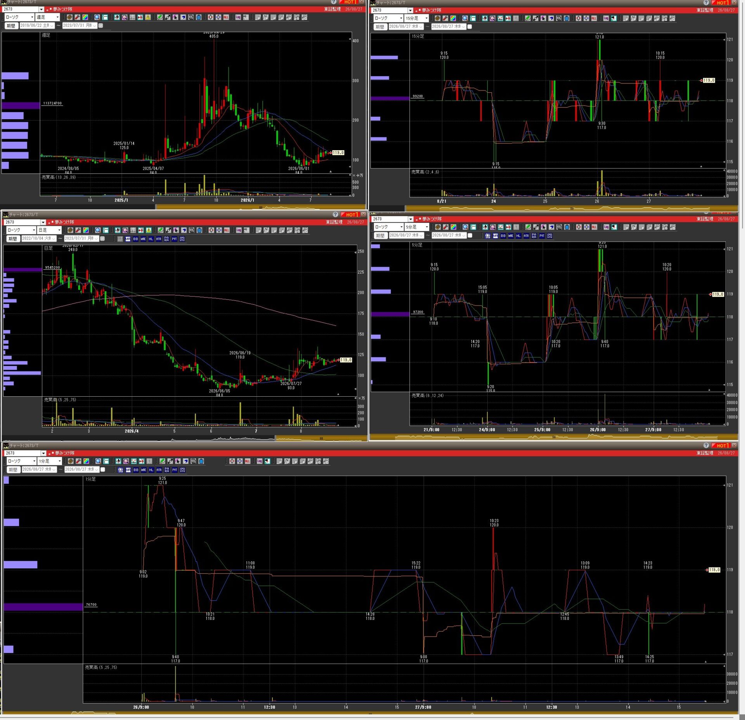Click the help question mark of 1-minute chart window
This screenshot has height=720, width=745.
click(706, 446)
